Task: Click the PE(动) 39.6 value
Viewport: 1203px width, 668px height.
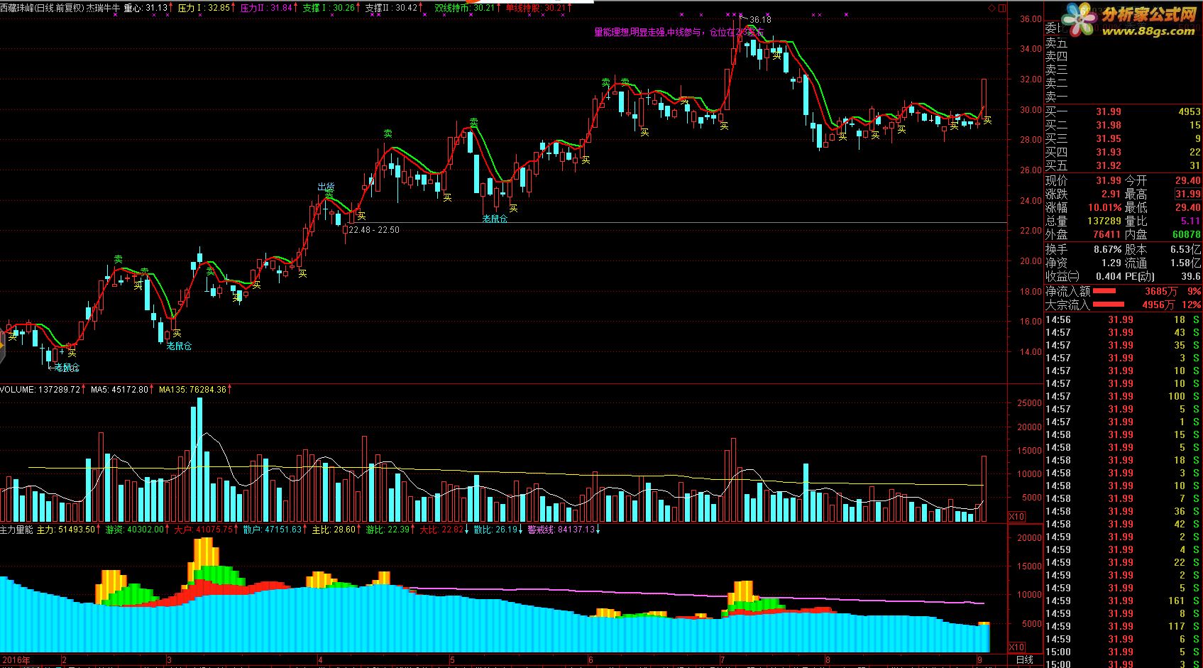Action: coord(1192,277)
